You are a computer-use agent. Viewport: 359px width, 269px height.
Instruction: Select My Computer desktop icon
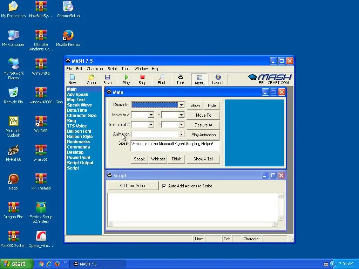tap(13, 38)
